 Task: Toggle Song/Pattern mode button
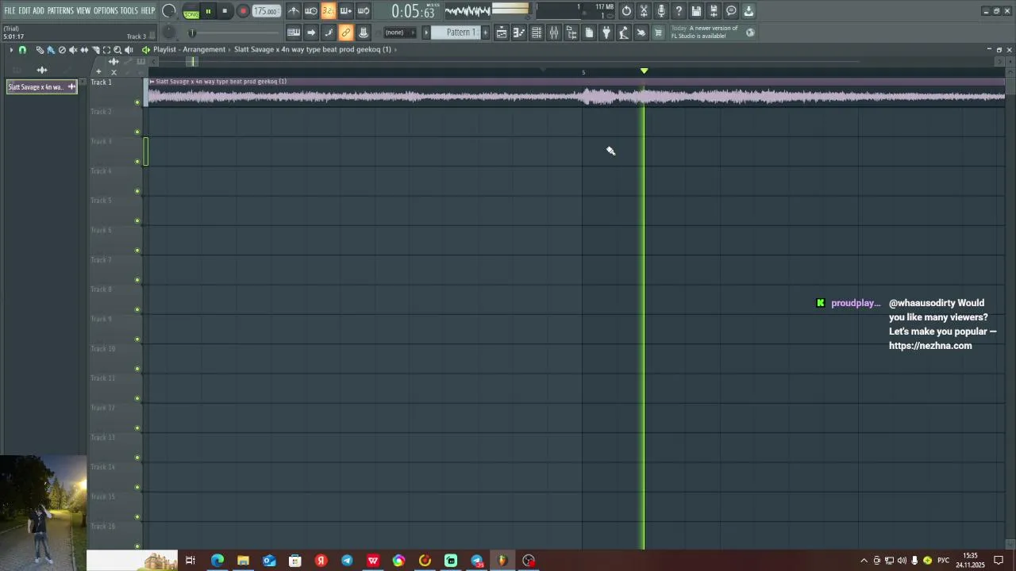[191, 11]
